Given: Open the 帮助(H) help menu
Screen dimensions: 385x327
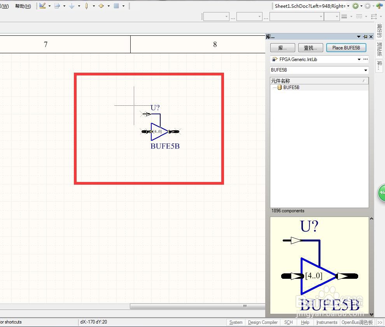Looking at the screenshot, I should coord(23,6).
